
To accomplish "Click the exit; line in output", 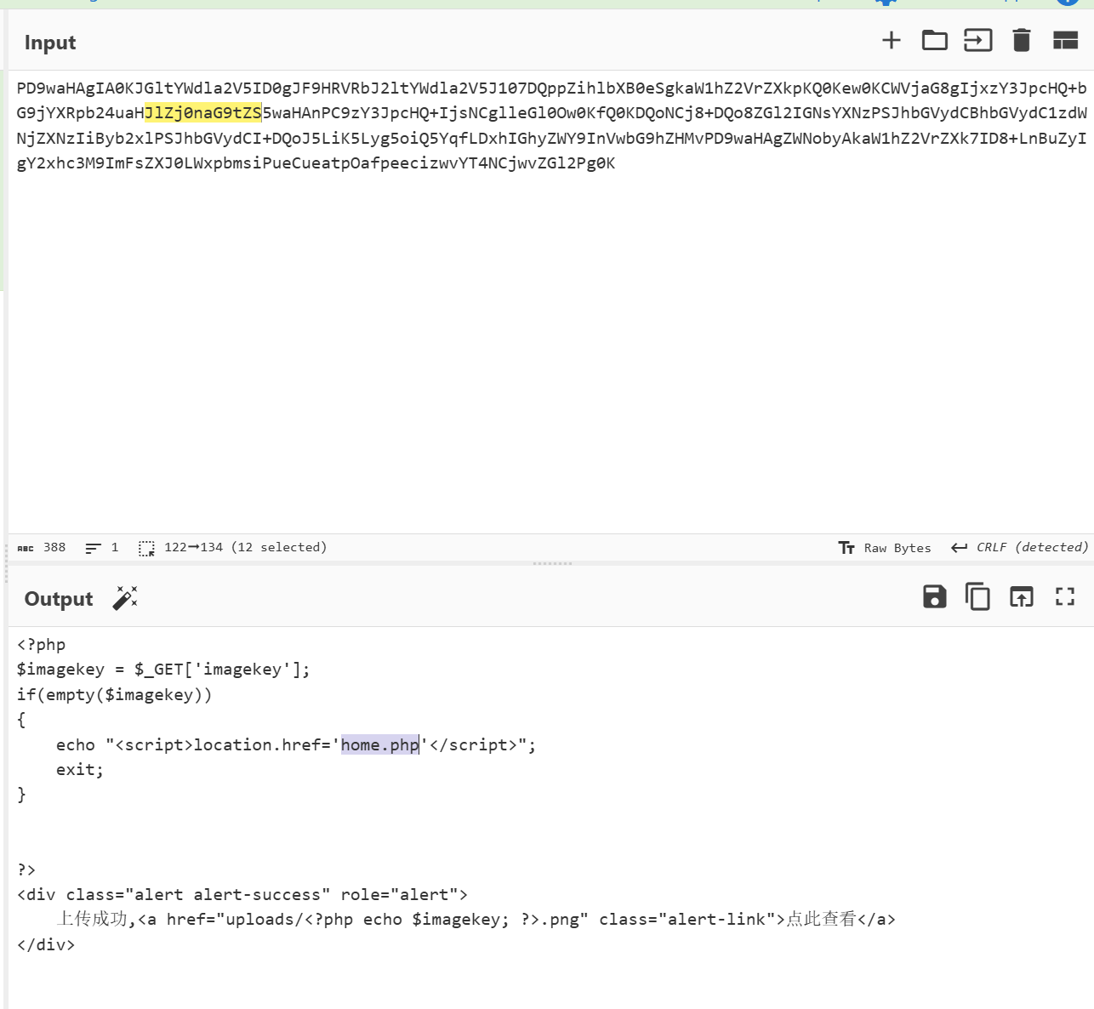I will pyautogui.click(x=80, y=770).
